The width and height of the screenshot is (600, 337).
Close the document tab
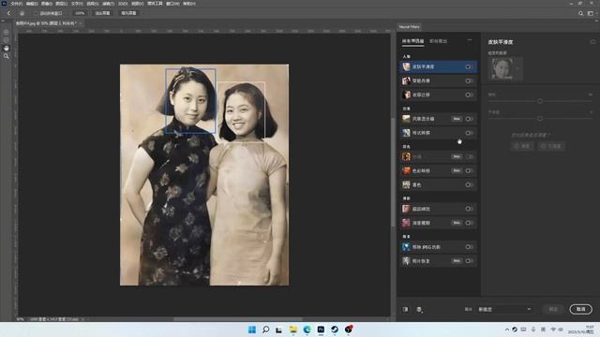tap(81, 23)
